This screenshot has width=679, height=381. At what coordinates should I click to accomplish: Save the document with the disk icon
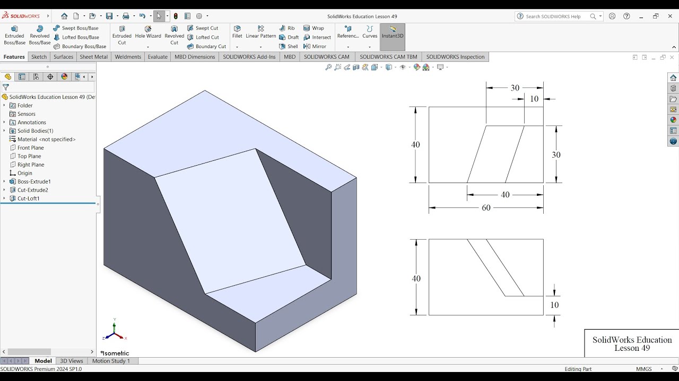click(x=109, y=16)
